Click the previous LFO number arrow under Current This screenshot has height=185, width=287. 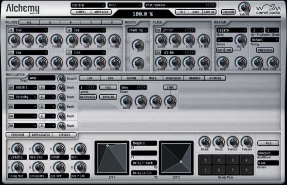pos(89,87)
